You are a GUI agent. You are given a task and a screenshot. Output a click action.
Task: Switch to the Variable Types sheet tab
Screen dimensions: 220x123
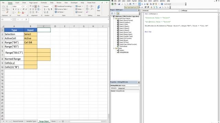(31, 121)
